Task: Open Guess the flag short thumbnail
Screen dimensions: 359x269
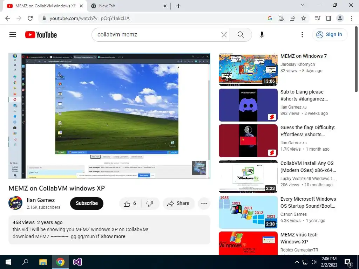Action: (248, 141)
